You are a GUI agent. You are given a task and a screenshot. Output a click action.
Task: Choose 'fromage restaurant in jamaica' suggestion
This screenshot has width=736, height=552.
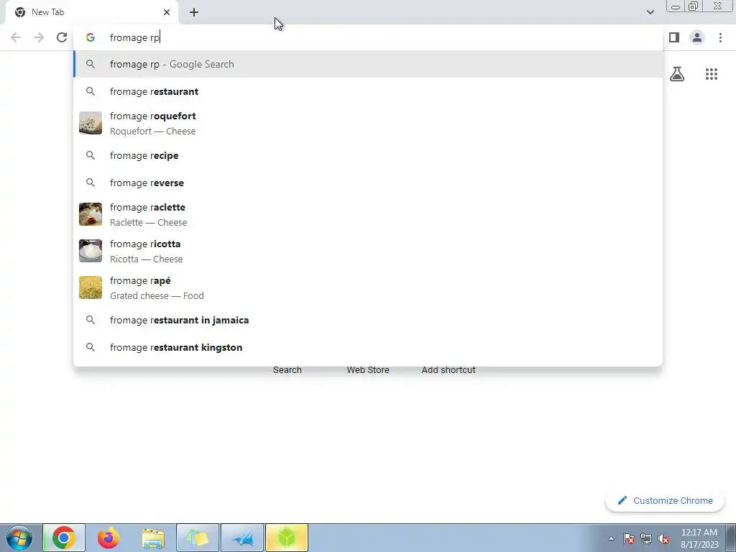click(368, 320)
